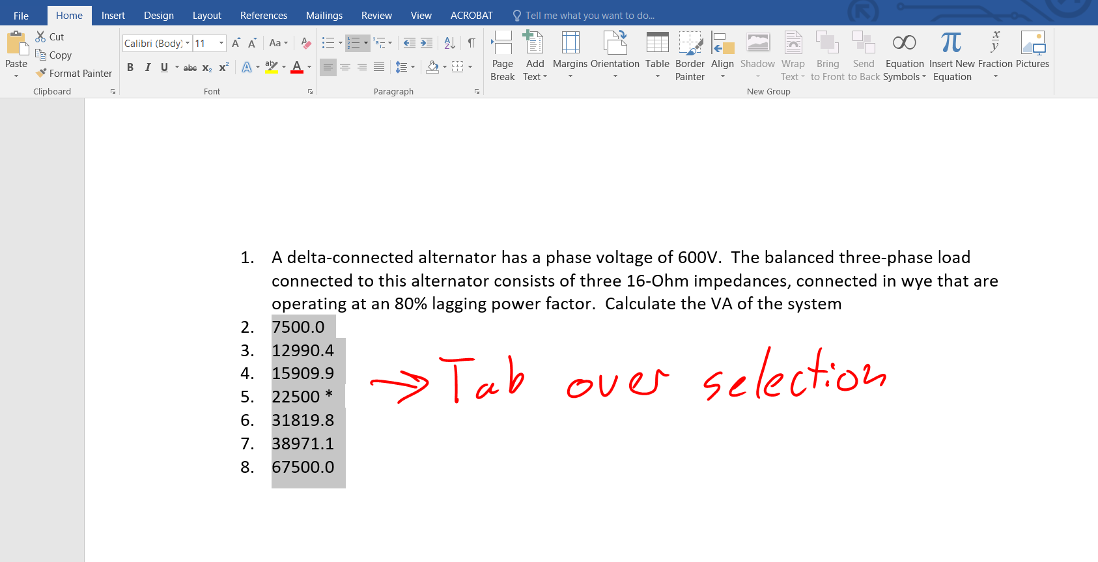Open the font name dropdown
Viewport: 1098px width, 562px height.
pyautogui.click(x=188, y=43)
